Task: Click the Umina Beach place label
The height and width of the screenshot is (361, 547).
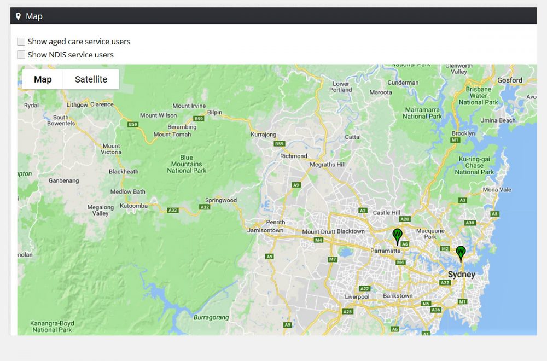Action: (x=498, y=120)
